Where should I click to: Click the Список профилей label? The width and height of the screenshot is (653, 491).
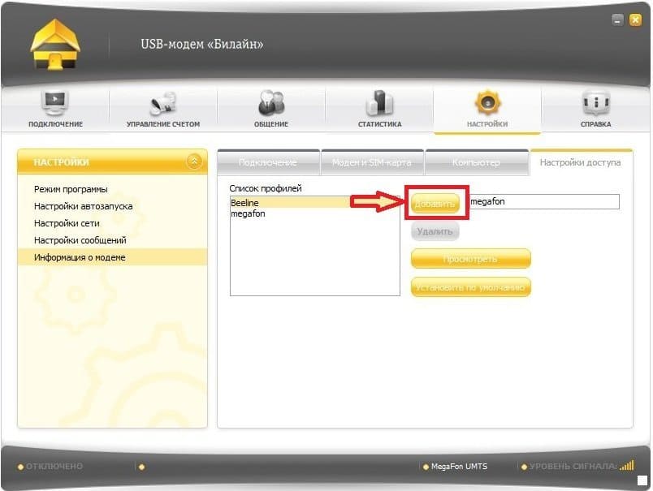click(266, 188)
